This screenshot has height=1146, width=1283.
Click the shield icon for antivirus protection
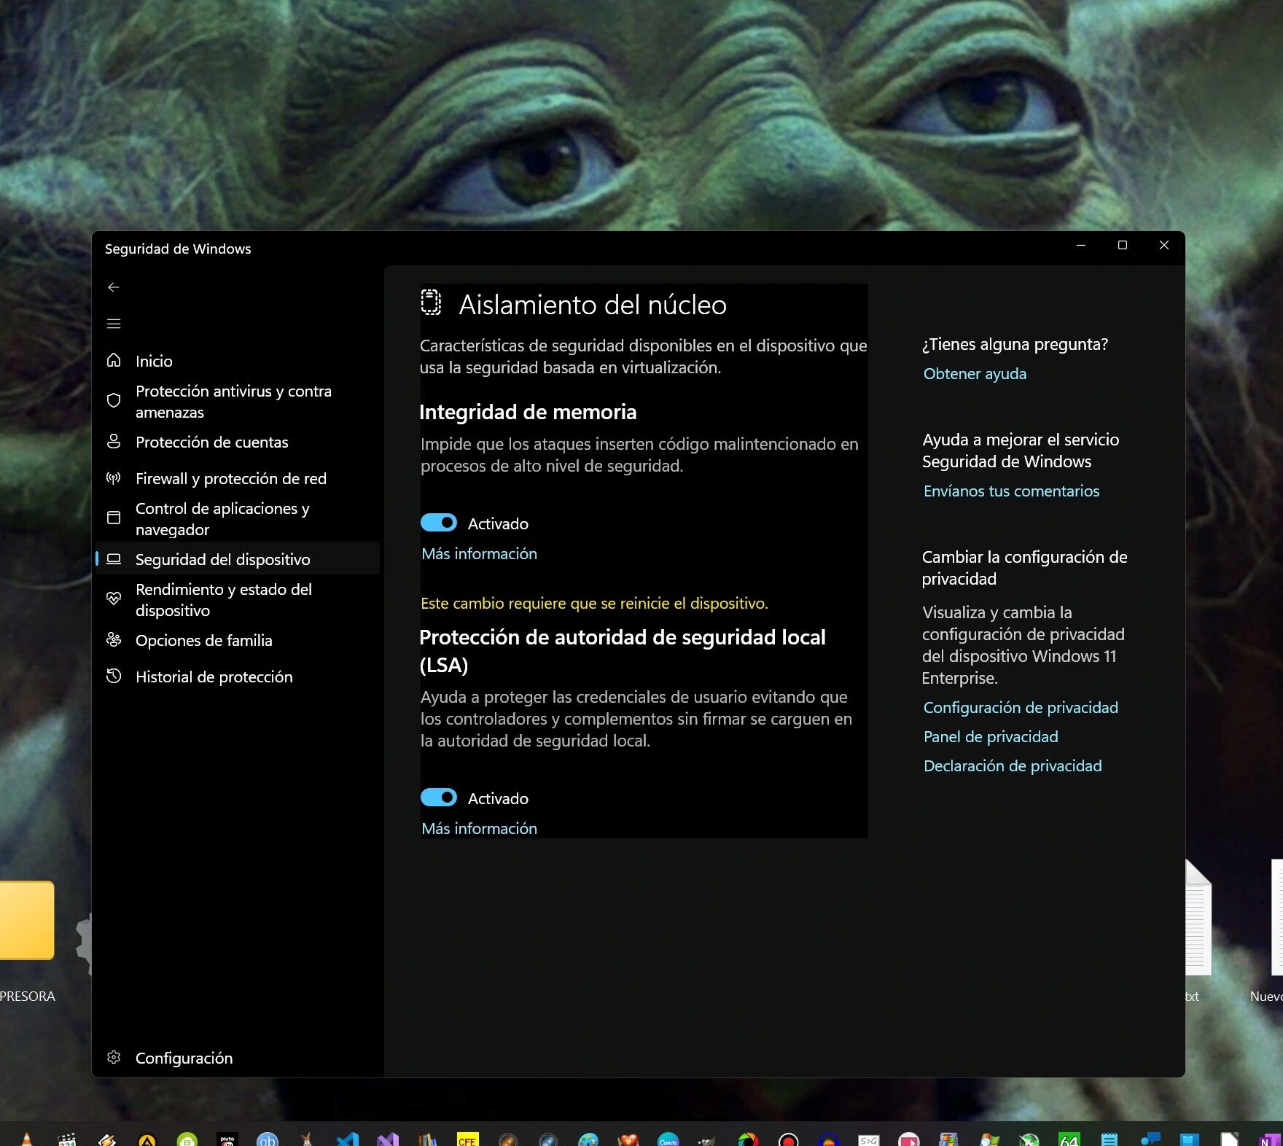pyautogui.click(x=114, y=400)
